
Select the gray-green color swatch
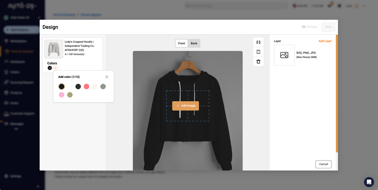tap(103, 87)
